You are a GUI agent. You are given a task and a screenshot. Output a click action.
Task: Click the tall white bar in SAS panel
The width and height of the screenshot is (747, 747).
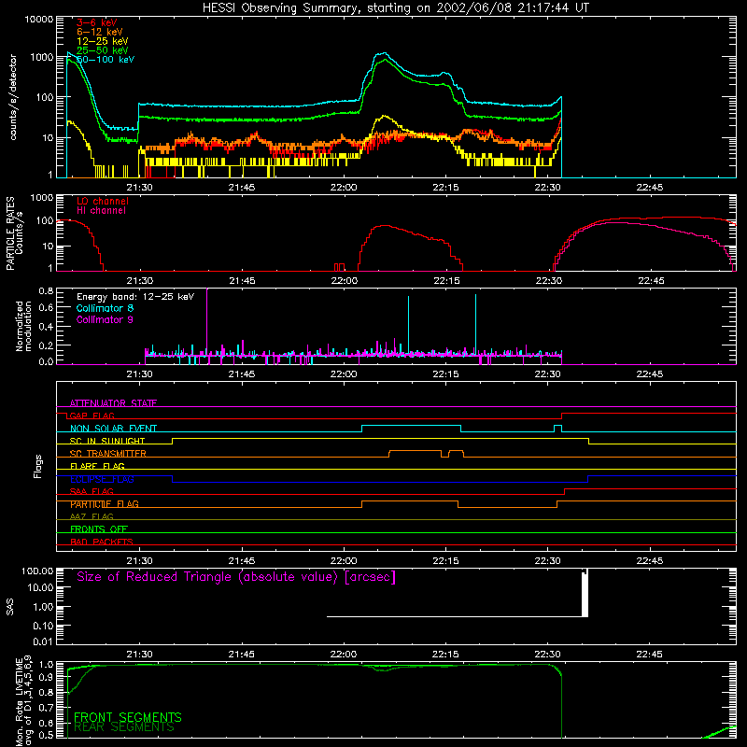click(x=585, y=594)
